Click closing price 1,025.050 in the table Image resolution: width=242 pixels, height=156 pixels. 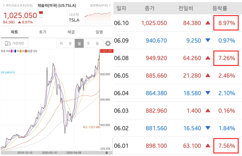click(x=154, y=23)
